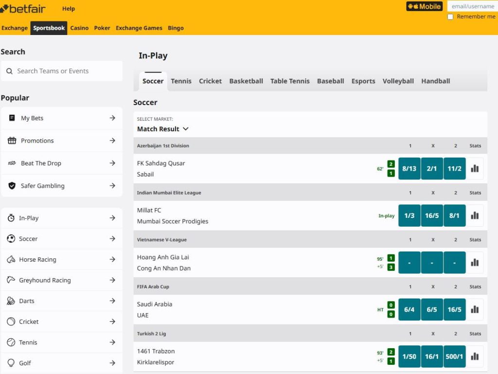
Task: Bet 1/3 on Millat FC
Action: click(409, 215)
